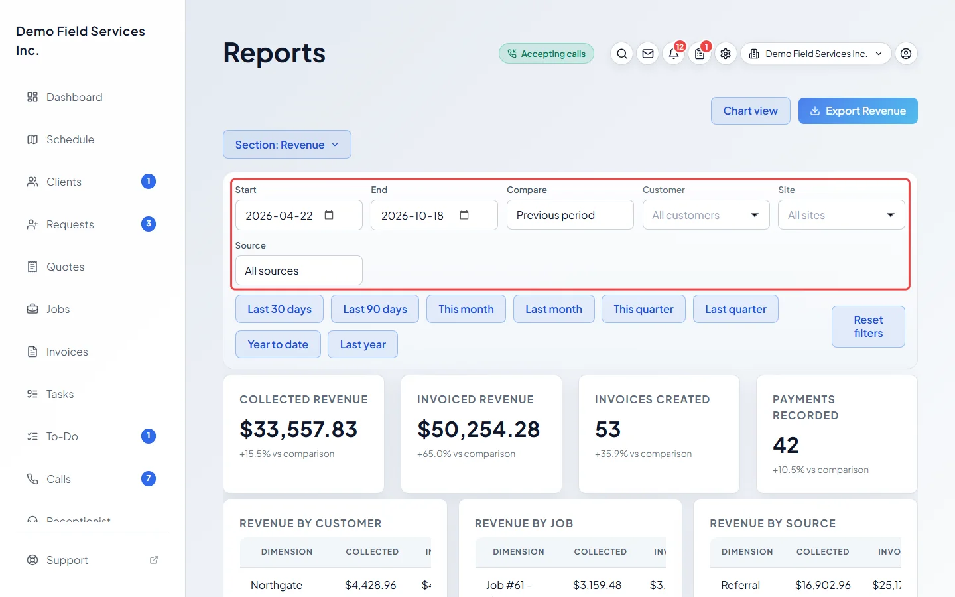Apply the Last quarter preset
The image size is (955, 597).
[735, 309]
